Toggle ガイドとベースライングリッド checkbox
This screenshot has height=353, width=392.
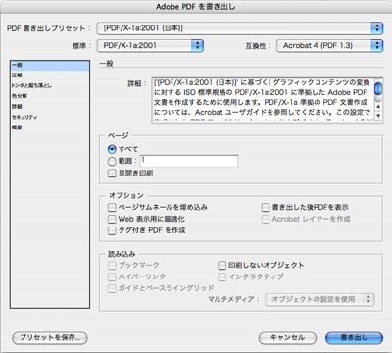[x=112, y=288]
